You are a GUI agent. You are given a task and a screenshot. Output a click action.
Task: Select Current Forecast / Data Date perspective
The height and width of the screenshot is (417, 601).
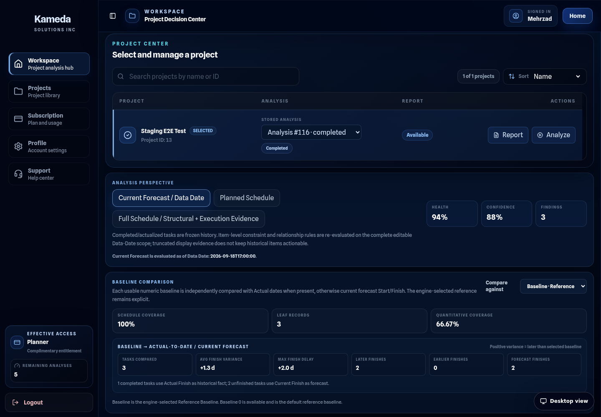161,198
